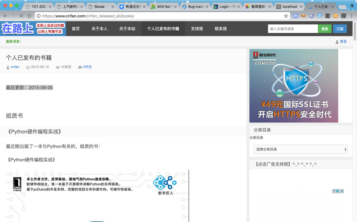Click the blue 订阅 button
357x222 pixels.
coord(340,29)
